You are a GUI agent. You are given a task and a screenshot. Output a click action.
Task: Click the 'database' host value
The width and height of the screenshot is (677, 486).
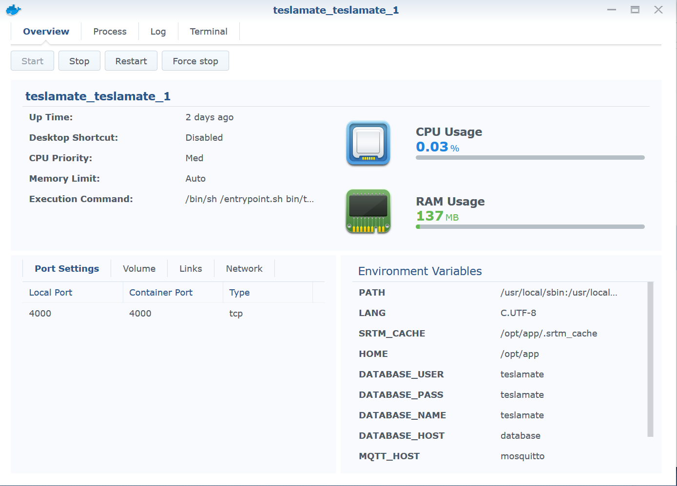click(521, 436)
